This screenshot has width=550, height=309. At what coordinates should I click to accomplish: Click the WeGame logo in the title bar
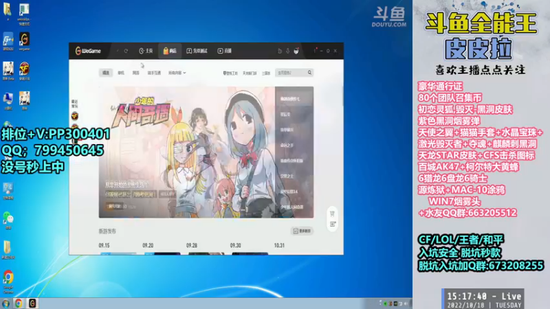pos(88,51)
